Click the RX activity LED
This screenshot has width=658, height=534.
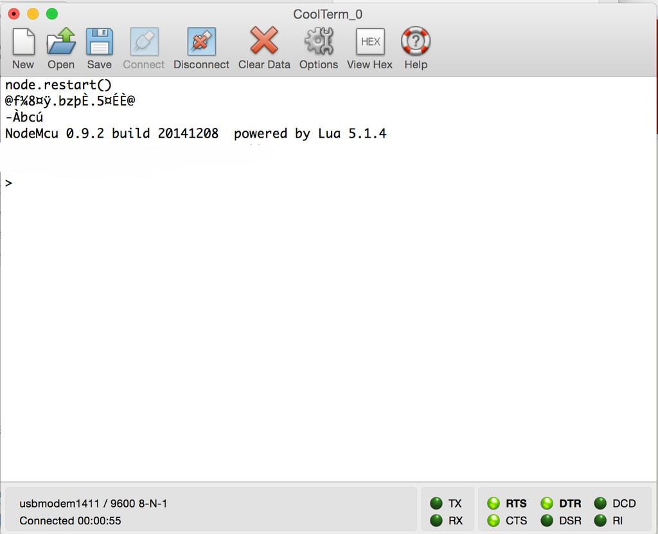coord(436,520)
